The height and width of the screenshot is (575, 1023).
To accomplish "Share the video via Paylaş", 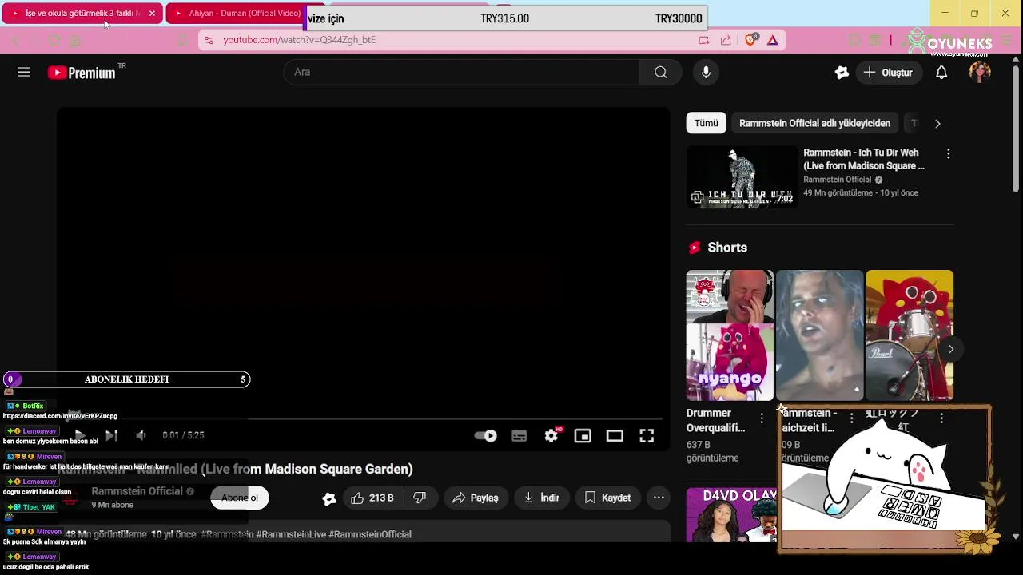I will 476,498.
